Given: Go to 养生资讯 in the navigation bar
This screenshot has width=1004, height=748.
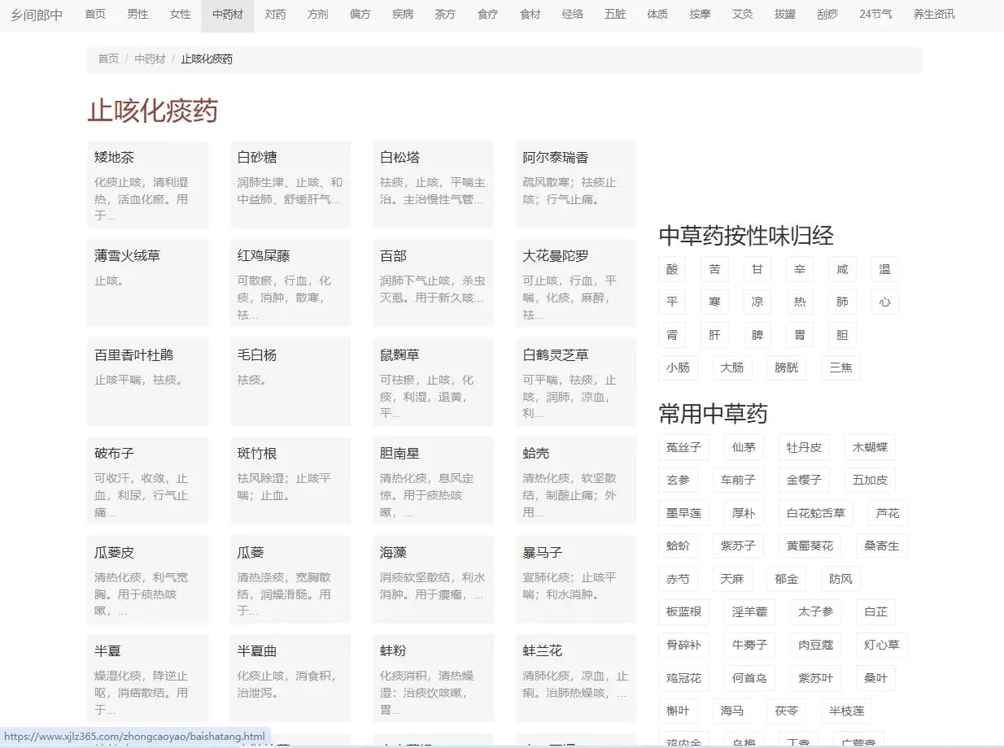Looking at the screenshot, I should 933,14.
